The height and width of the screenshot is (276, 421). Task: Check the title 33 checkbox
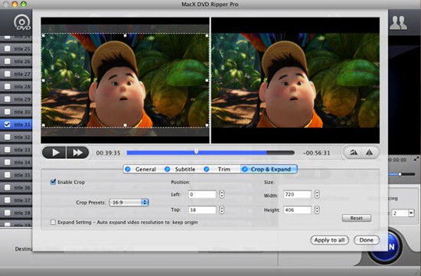pos(7,150)
